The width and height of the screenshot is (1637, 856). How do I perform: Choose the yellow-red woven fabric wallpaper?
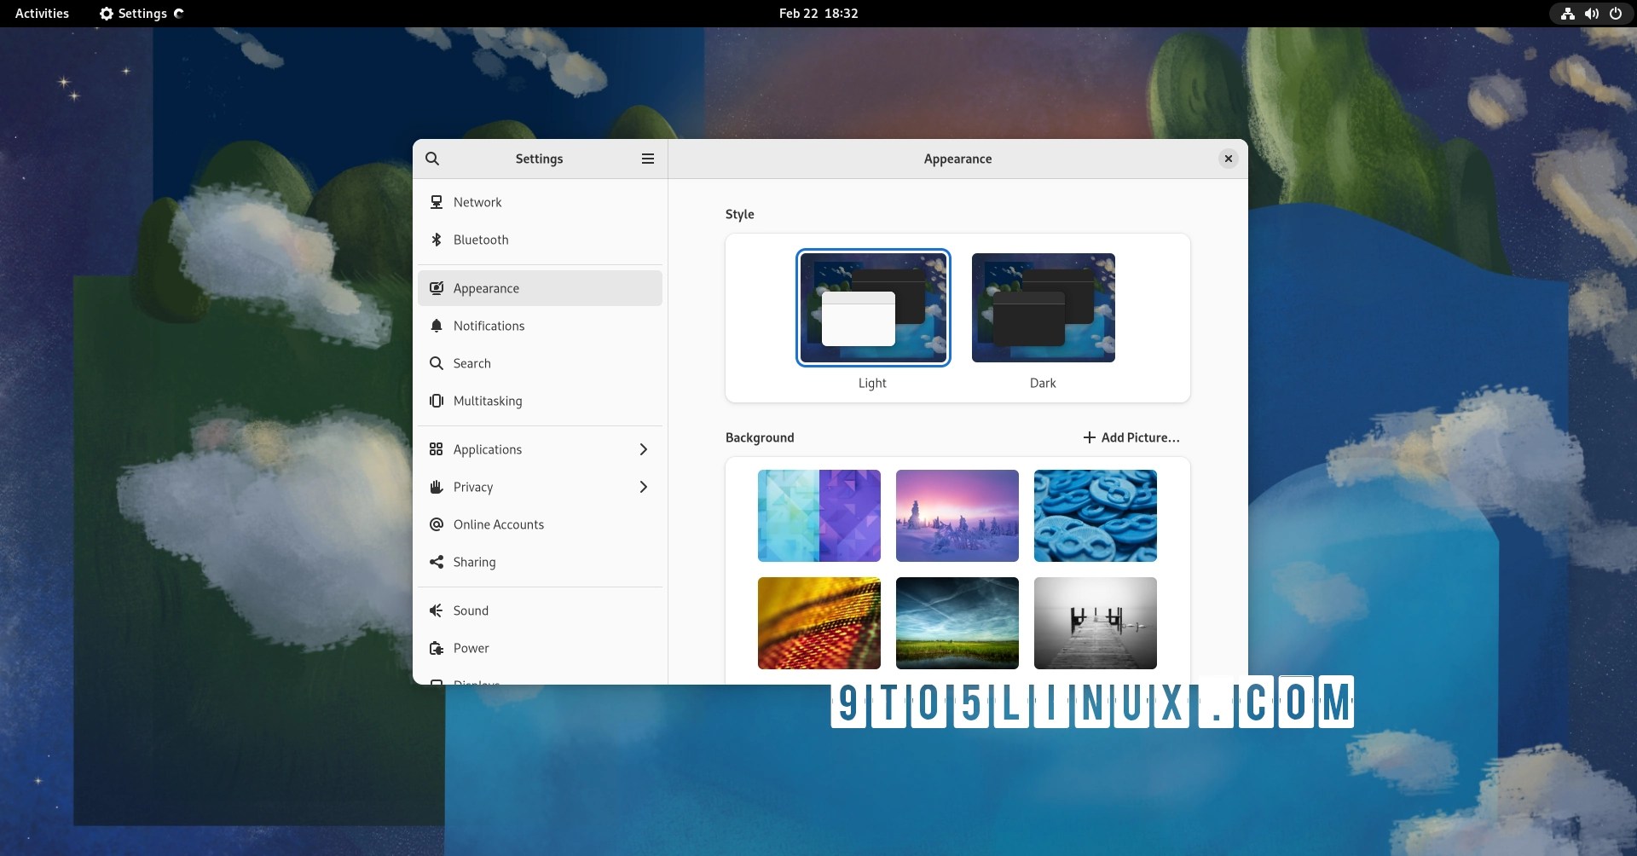[819, 623]
